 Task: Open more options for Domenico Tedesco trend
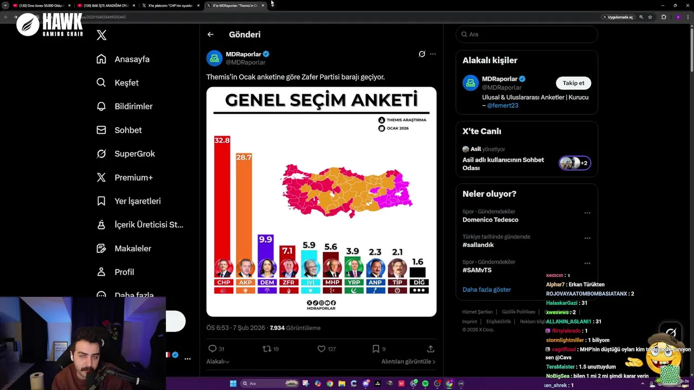tap(587, 213)
